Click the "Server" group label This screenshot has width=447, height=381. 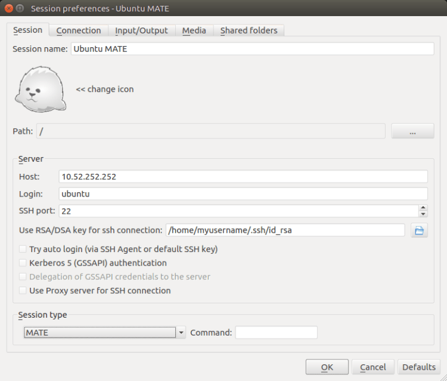pos(31,159)
